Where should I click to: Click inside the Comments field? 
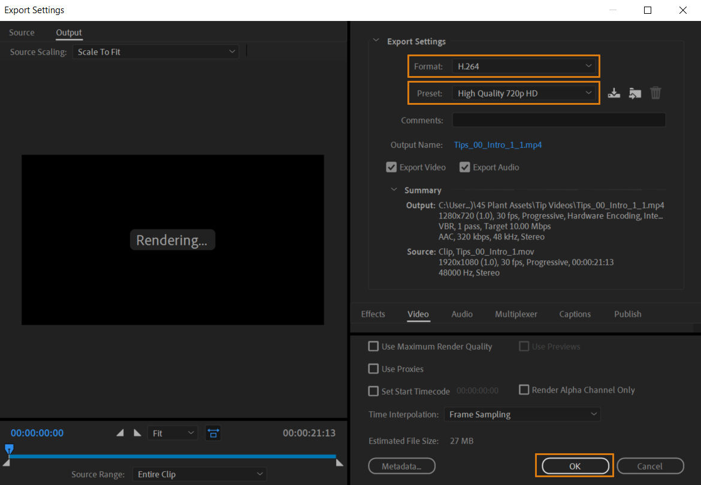tap(558, 120)
